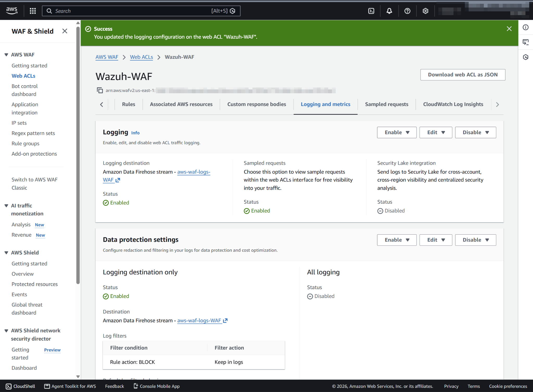Open the AWS home logo
Viewport: 533px width, 392px height.
(x=12, y=11)
